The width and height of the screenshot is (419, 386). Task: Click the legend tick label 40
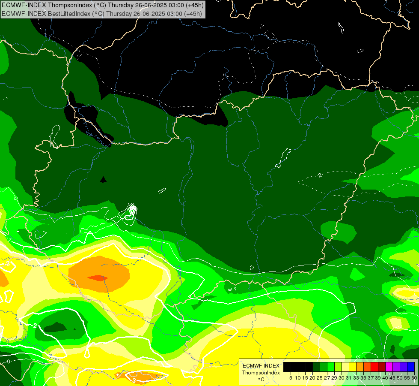[385, 378]
